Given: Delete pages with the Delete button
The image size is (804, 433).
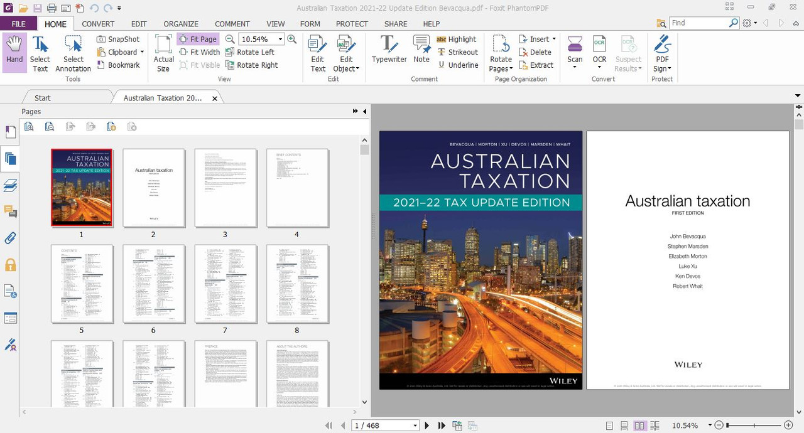Looking at the screenshot, I should coord(535,52).
